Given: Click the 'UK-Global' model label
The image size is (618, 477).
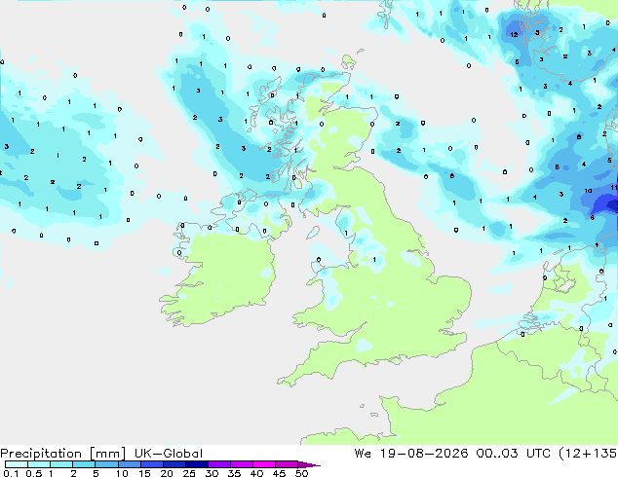Looking at the screenshot, I should (169, 454).
